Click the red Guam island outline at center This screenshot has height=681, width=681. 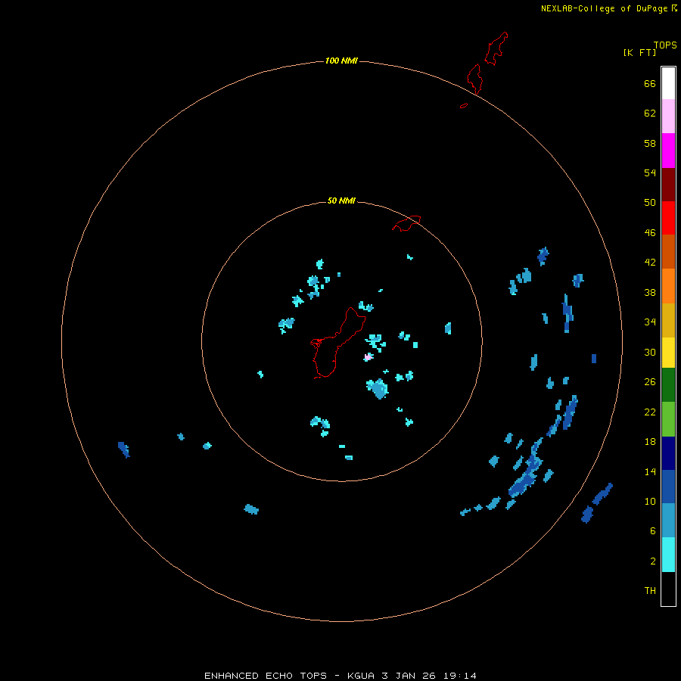pos(337,343)
